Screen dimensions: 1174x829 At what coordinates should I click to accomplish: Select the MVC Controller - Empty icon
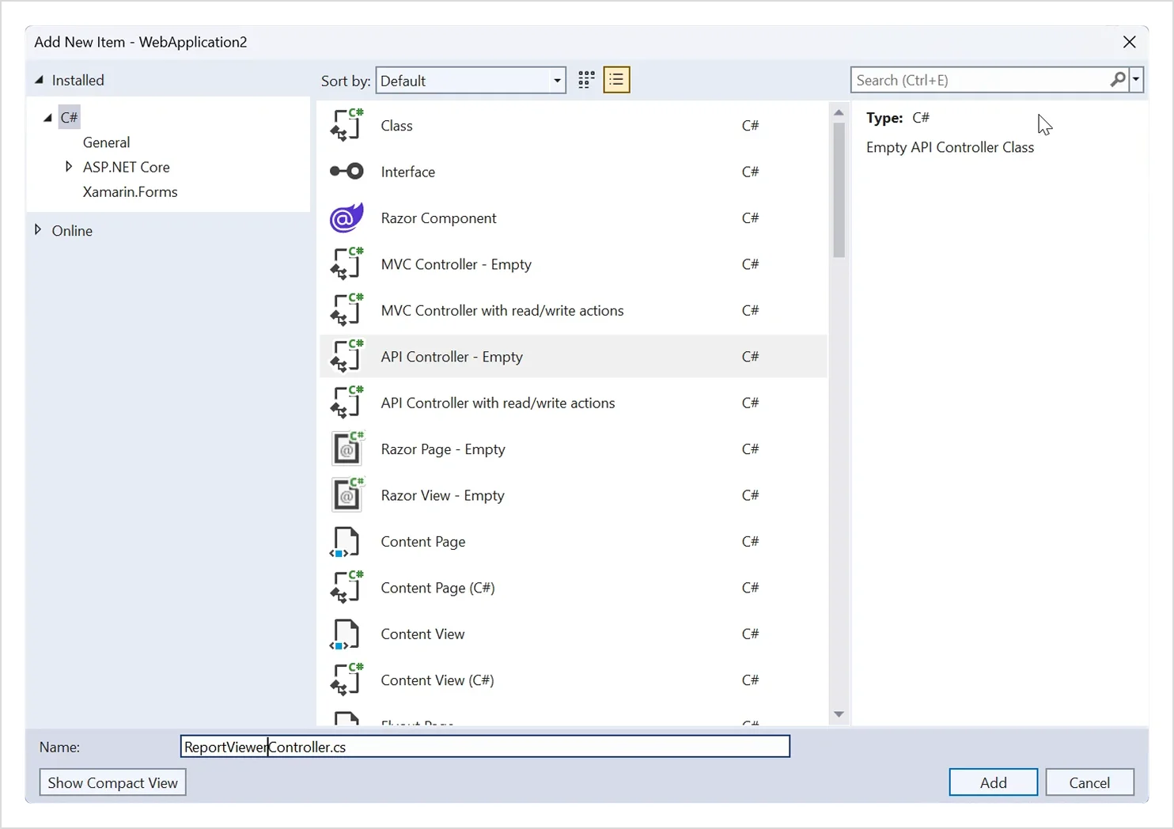347,264
